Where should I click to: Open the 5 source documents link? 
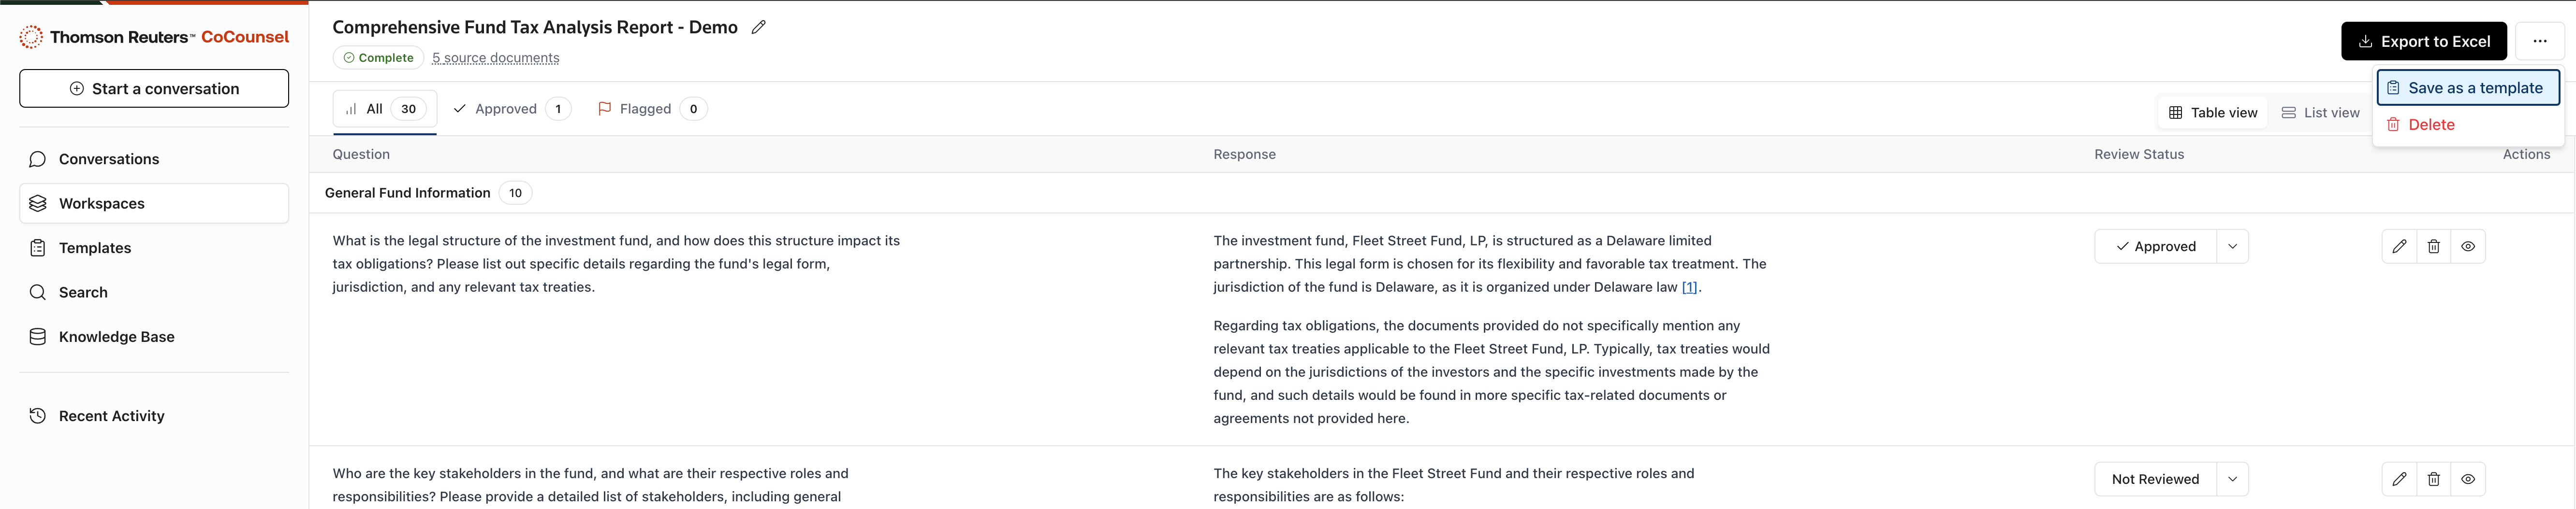[x=495, y=58]
